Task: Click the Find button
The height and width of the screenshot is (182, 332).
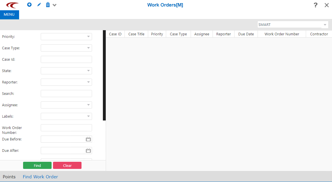Action: (x=37, y=165)
